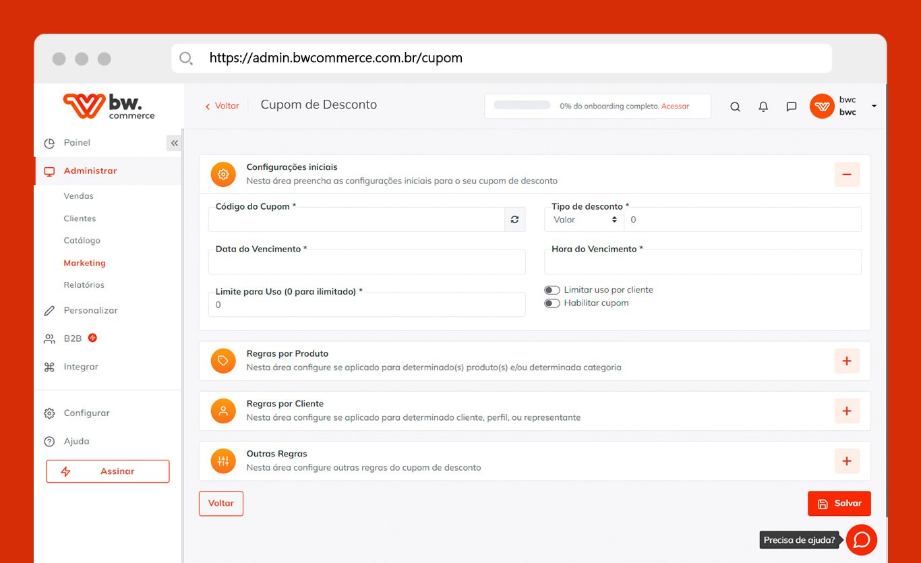Open search with the magnifier icon in header
This screenshot has width=921, height=563.
[x=735, y=107]
